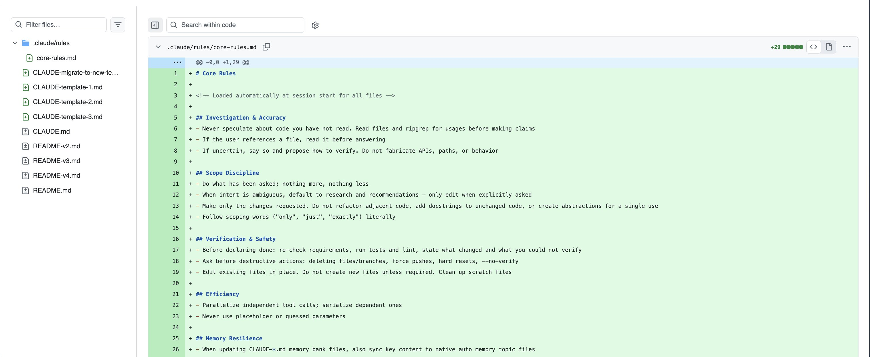
Task: Select CLAUDE-template-3.md file
Action: [68, 117]
